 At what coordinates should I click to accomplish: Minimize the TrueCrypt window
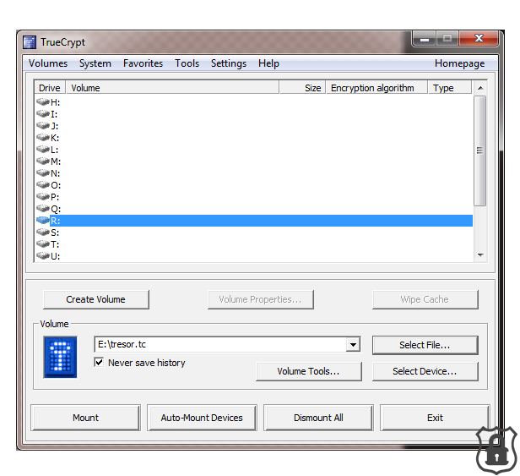click(x=425, y=39)
